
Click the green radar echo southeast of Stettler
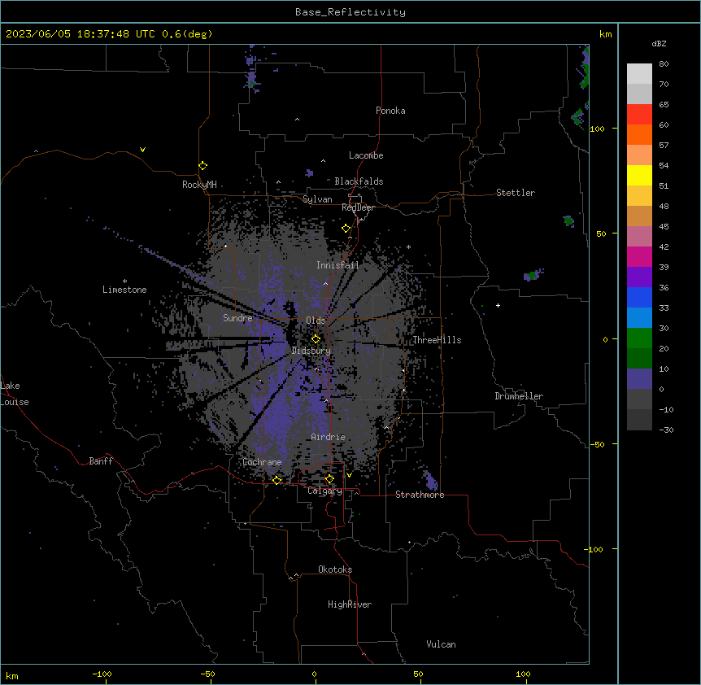(568, 220)
